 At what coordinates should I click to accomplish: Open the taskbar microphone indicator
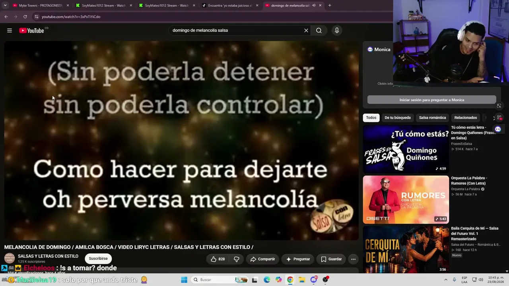[455, 280]
